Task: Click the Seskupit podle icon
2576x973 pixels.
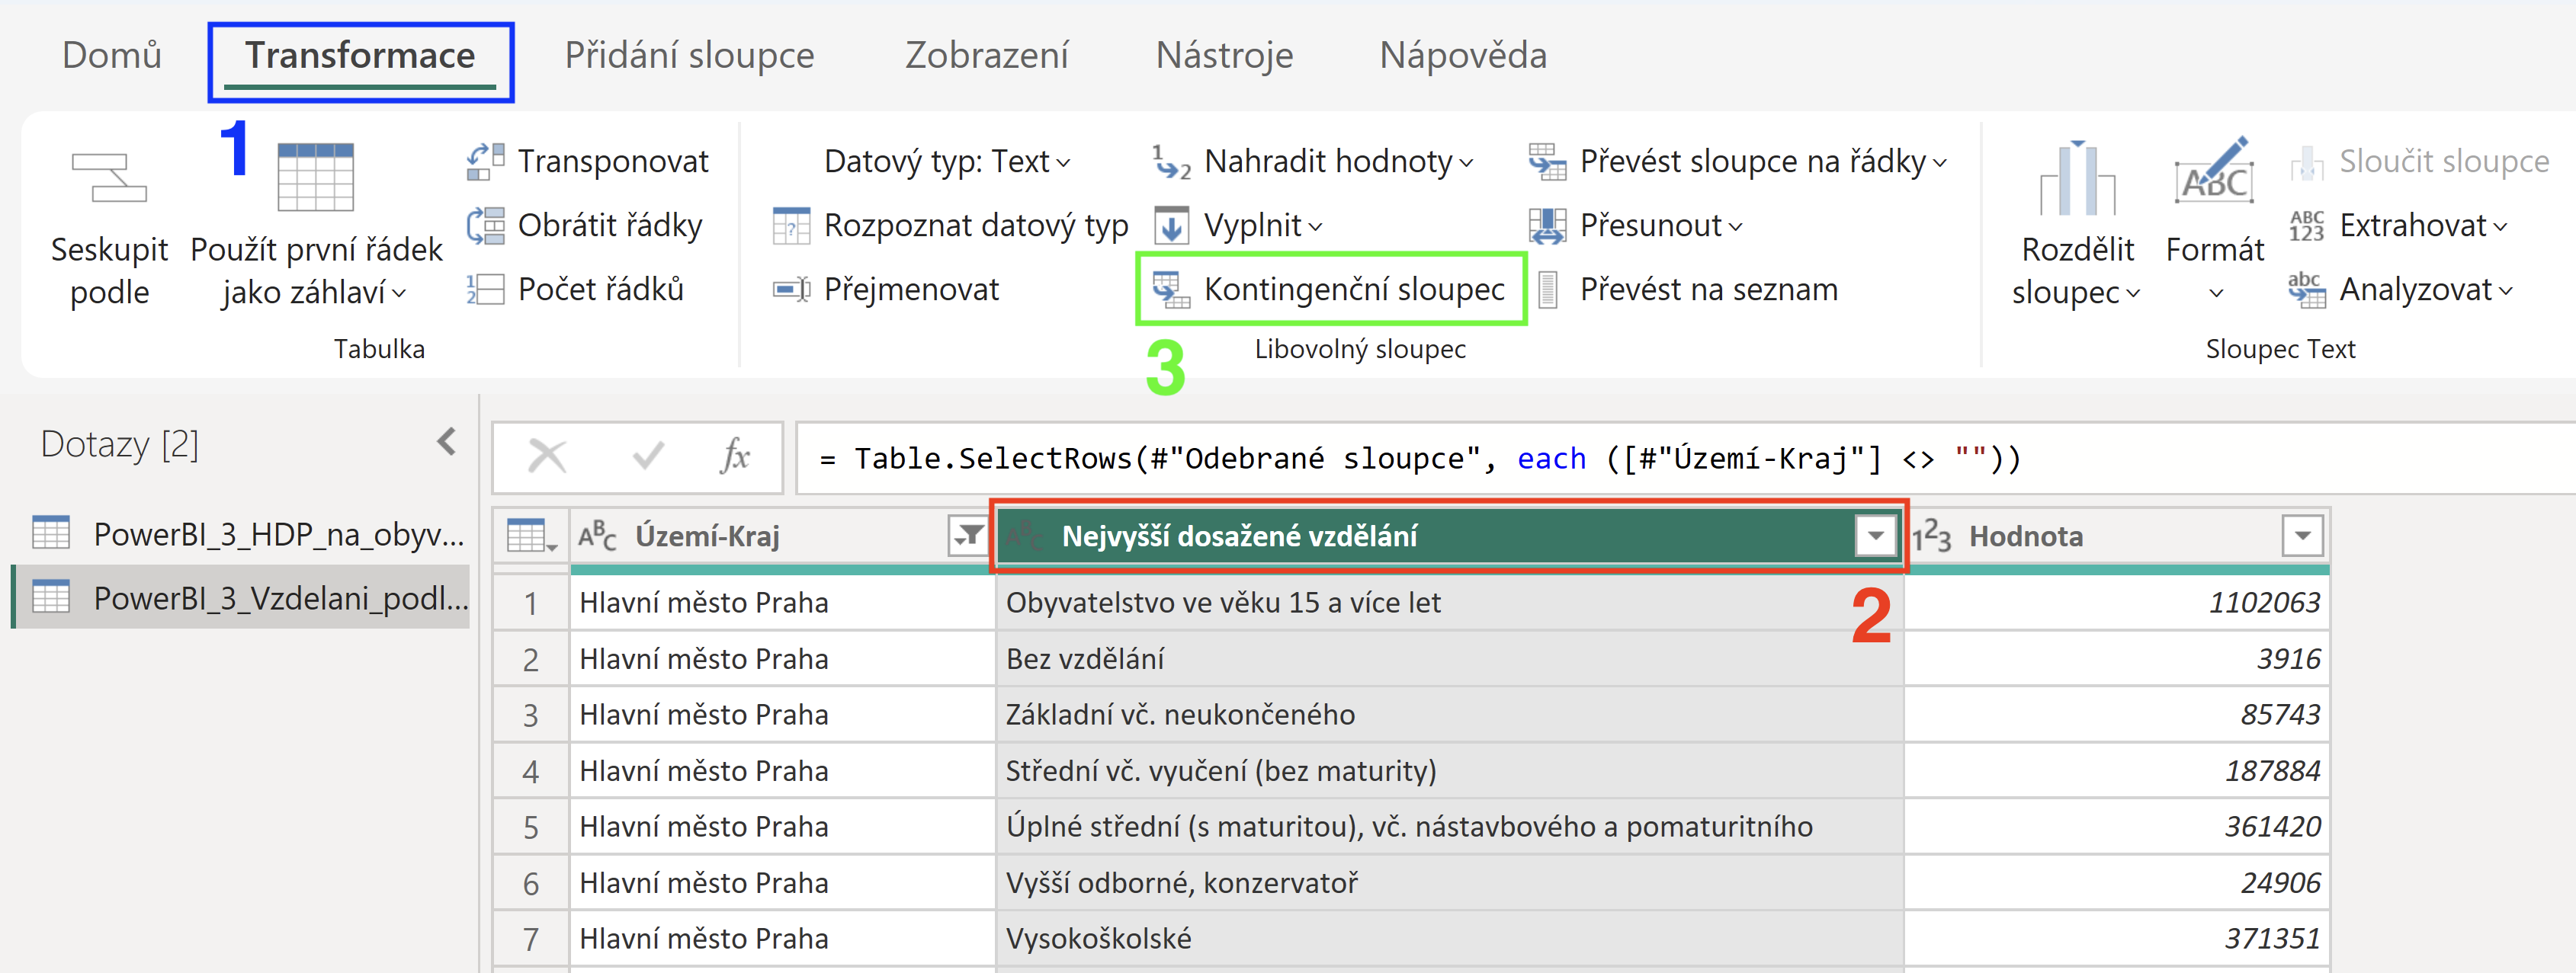Action: tap(109, 178)
